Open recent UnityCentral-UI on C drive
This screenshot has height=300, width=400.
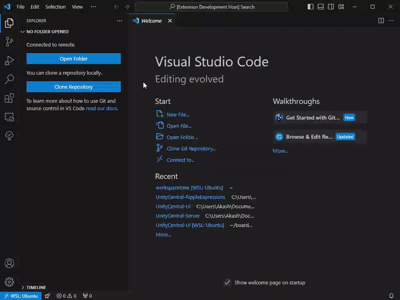pyautogui.click(x=173, y=206)
